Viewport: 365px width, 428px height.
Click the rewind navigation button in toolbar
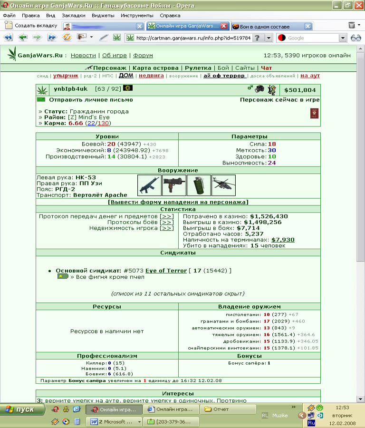8,37
